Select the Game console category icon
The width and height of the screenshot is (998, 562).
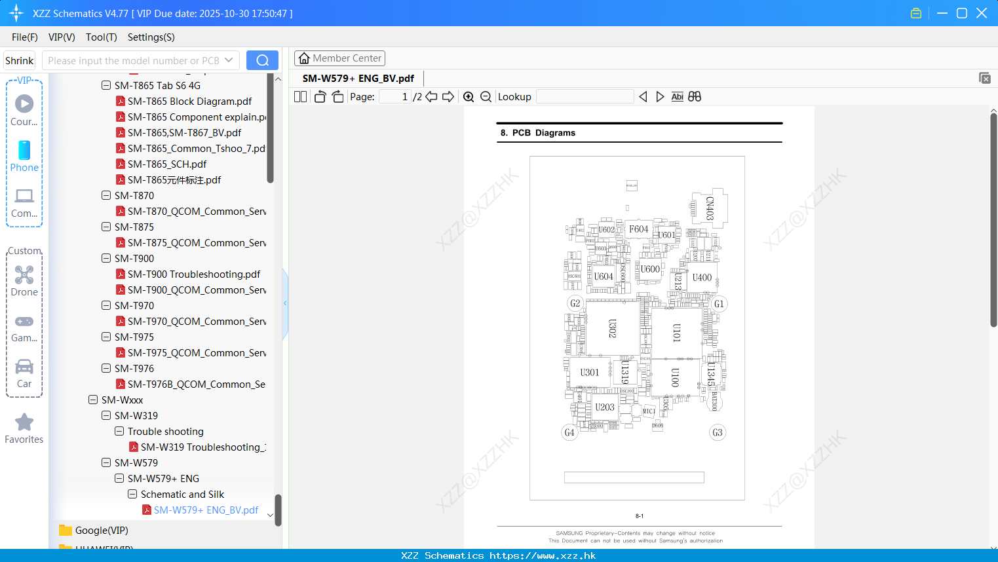pos(24,328)
